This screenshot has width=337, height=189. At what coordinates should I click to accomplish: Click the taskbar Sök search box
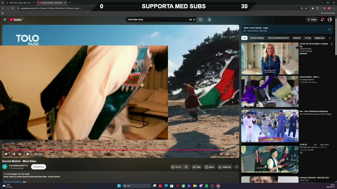point(137,186)
